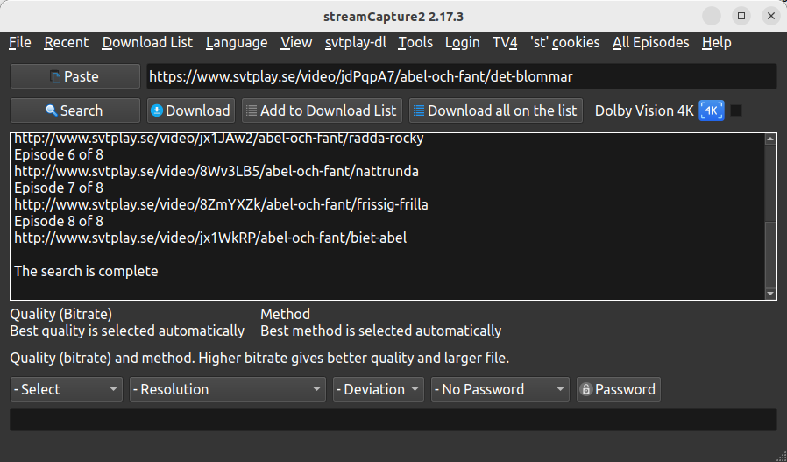This screenshot has width=787, height=462.
Task: Open the File menu
Action: point(20,43)
